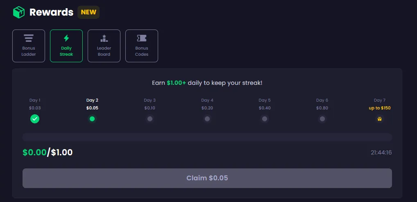417x202 pixels.
Task: Click the daily earnings progress bar
Action: tap(207, 137)
